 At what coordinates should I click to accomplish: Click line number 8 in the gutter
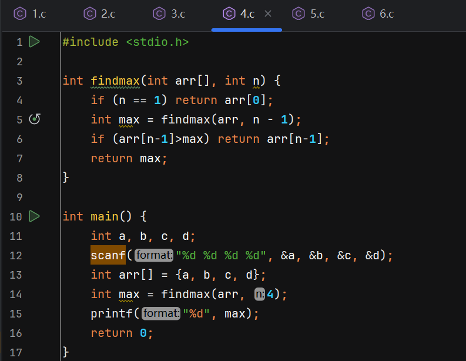19,178
